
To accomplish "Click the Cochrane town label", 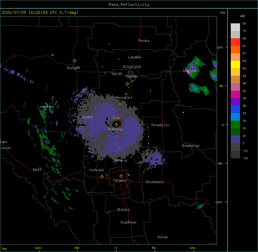I will pyautogui.click(x=96, y=170).
